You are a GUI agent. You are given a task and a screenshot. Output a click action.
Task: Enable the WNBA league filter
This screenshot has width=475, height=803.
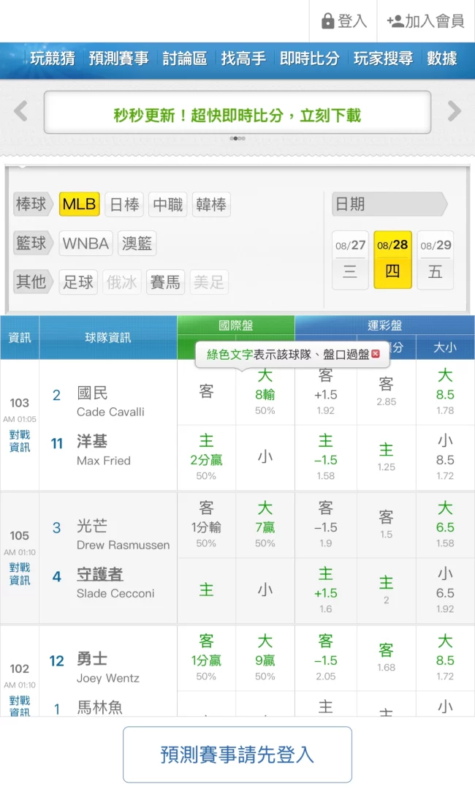(85, 244)
